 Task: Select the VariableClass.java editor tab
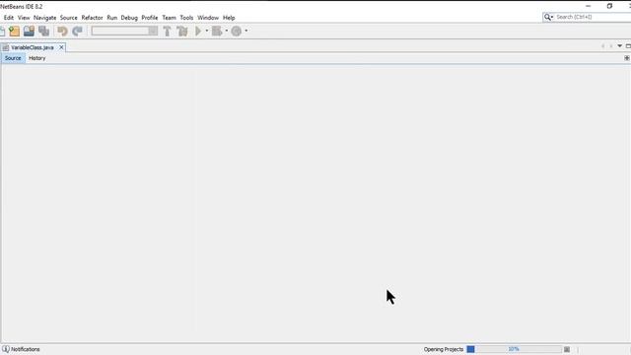(x=33, y=47)
